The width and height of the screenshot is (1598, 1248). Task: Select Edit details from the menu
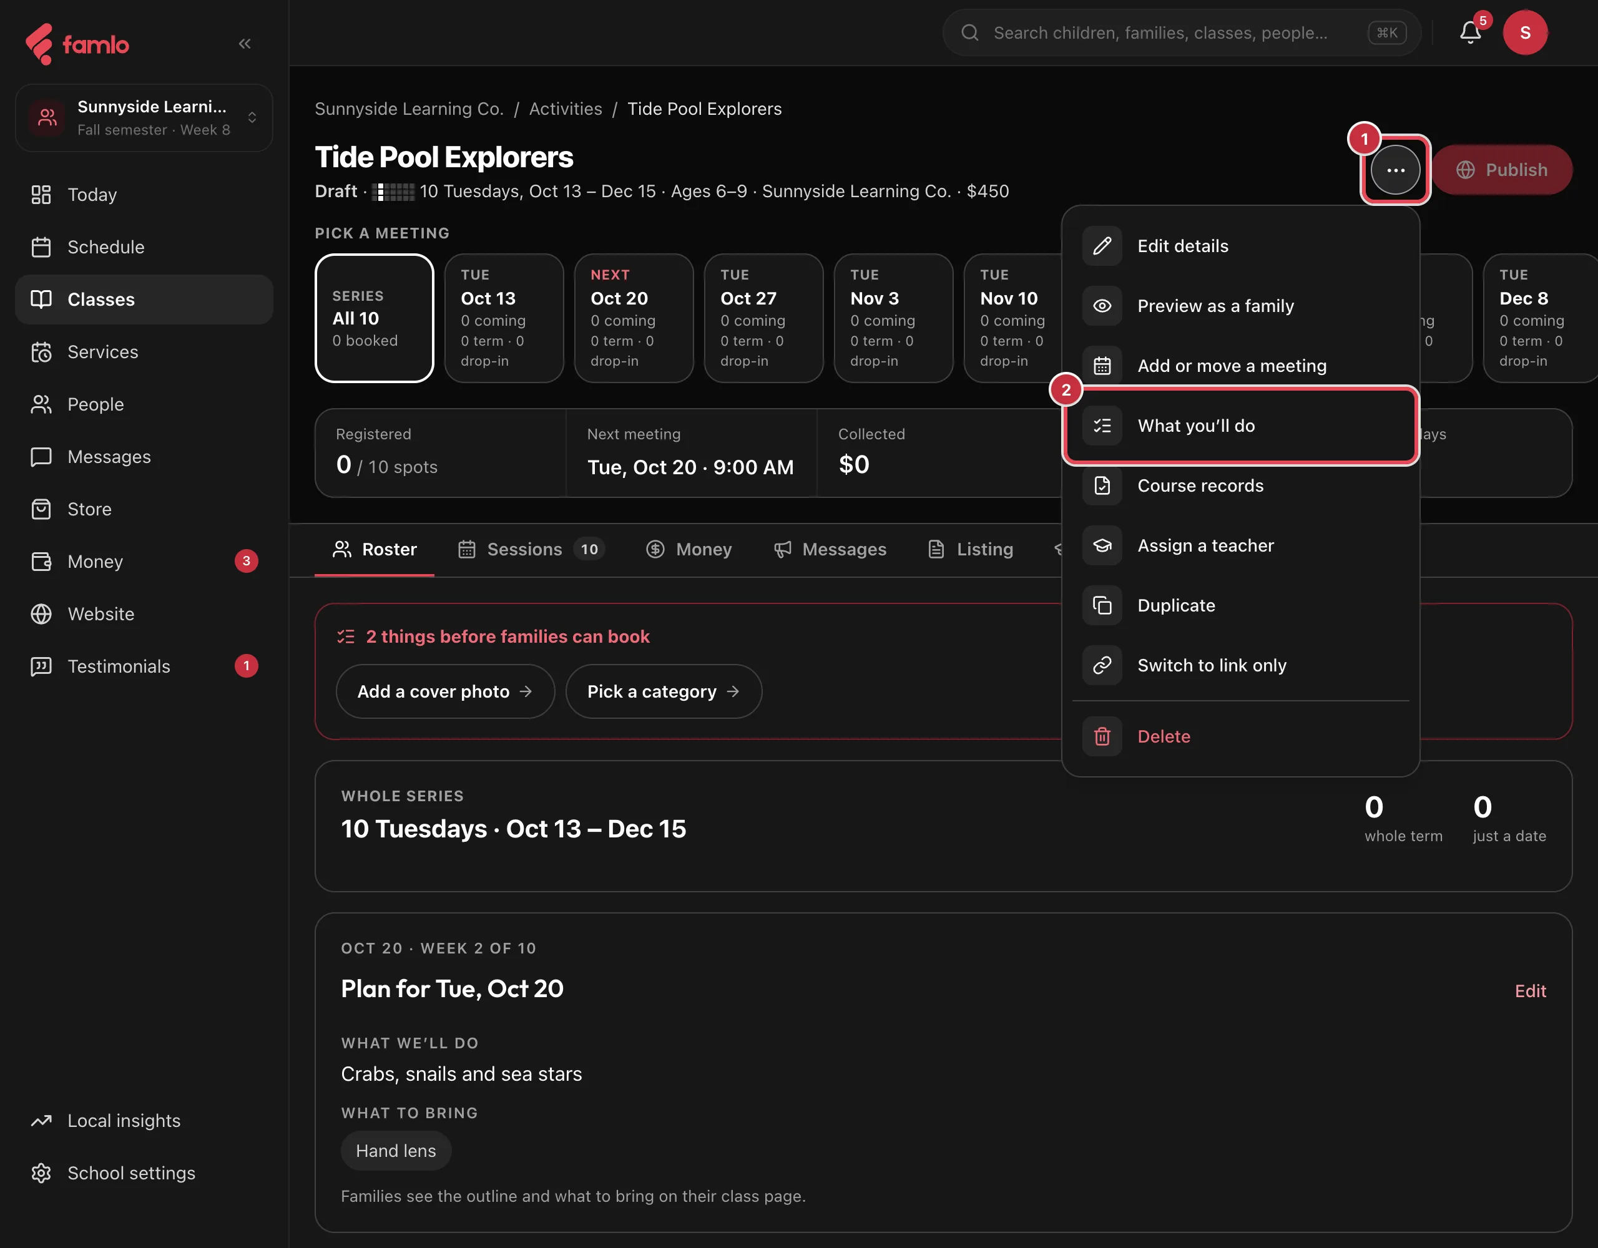coord(1240,246)
